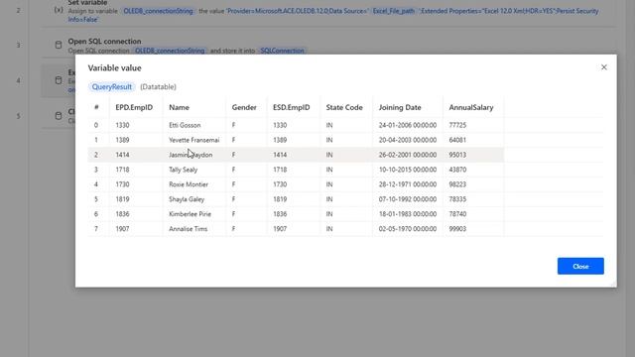
Task: Click the State Code column header
Action: [344, 107]
